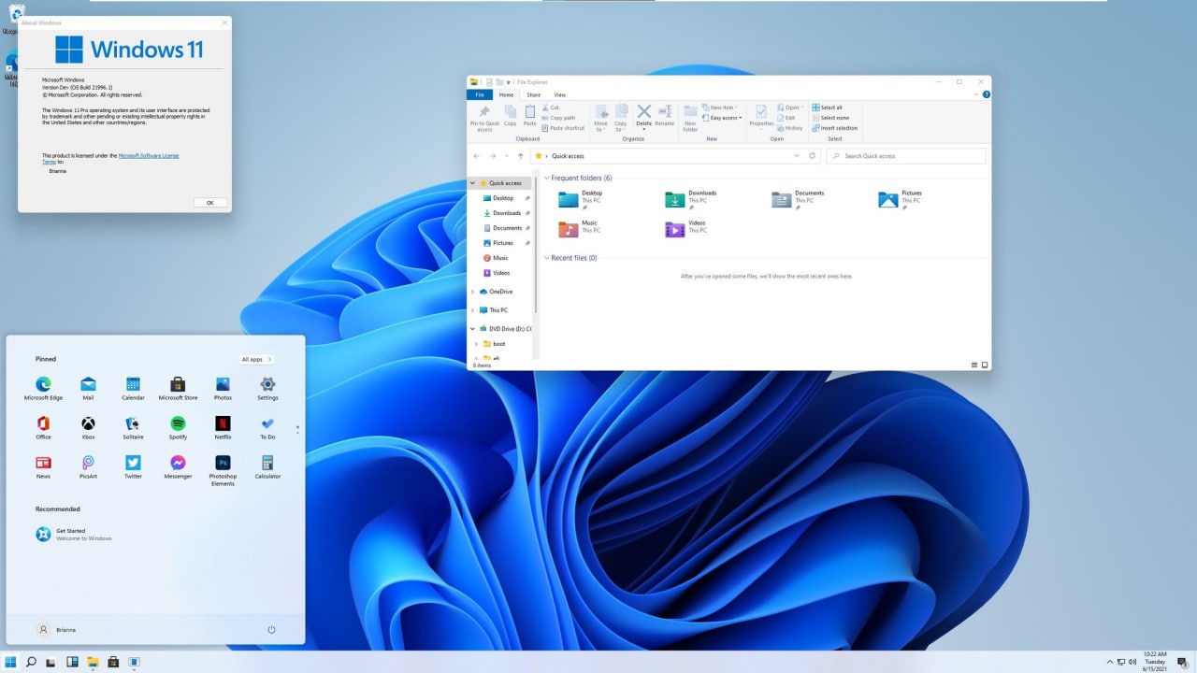Launch Calendar from the Start menu
Image resolution: width=1197 pixels, height=673 pixels.
click(133, 389)
